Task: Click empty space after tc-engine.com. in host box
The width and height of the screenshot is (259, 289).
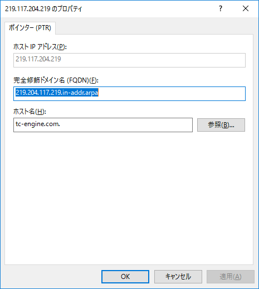Action: 126,125
